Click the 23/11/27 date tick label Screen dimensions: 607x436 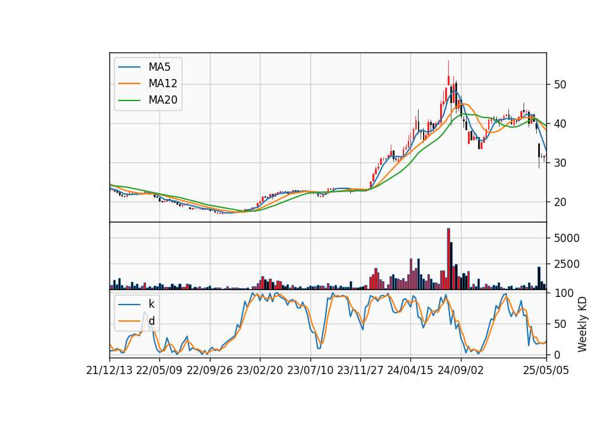pos(360,370)
